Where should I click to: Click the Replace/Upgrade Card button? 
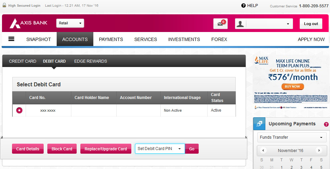pos(106,149)
